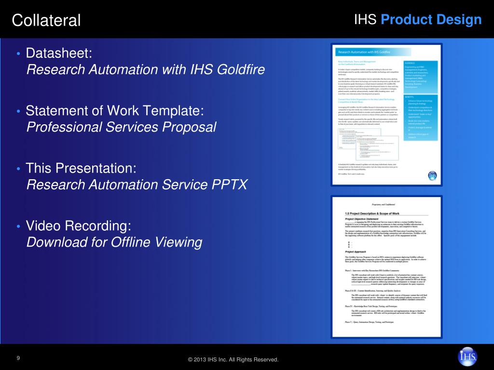Viewport: 494px width, 370px height.
Task: Open the Research Automation datasheet thumbnail
Action: (386, 115)
